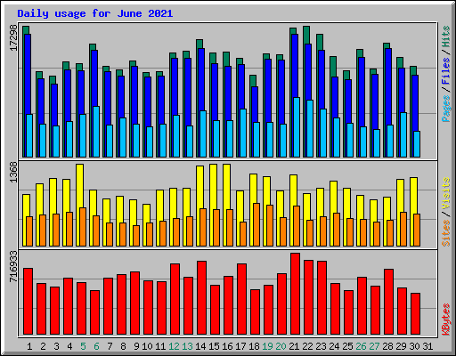Click day label '11' on the x-axis
Viewport: 456px width, 356px height.
coord(160,346)
